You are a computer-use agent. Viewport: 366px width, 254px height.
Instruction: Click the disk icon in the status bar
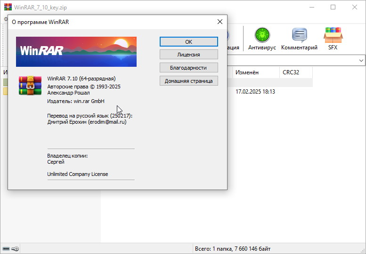point(6,249)
